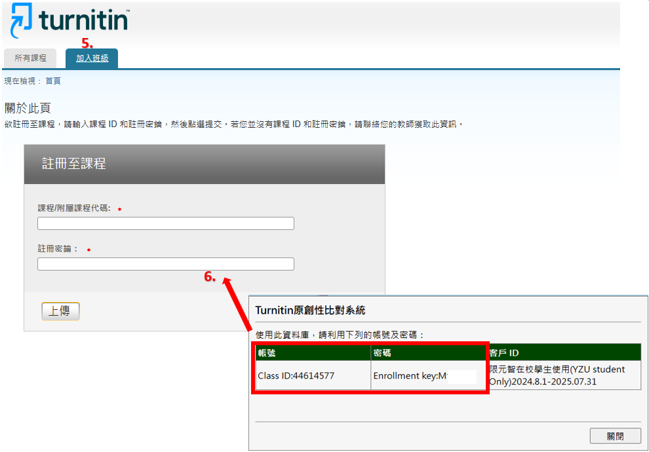Screen dimensions: 649x452
Task: Select the Class ID:44614577 cell
Action: [313, 375]
